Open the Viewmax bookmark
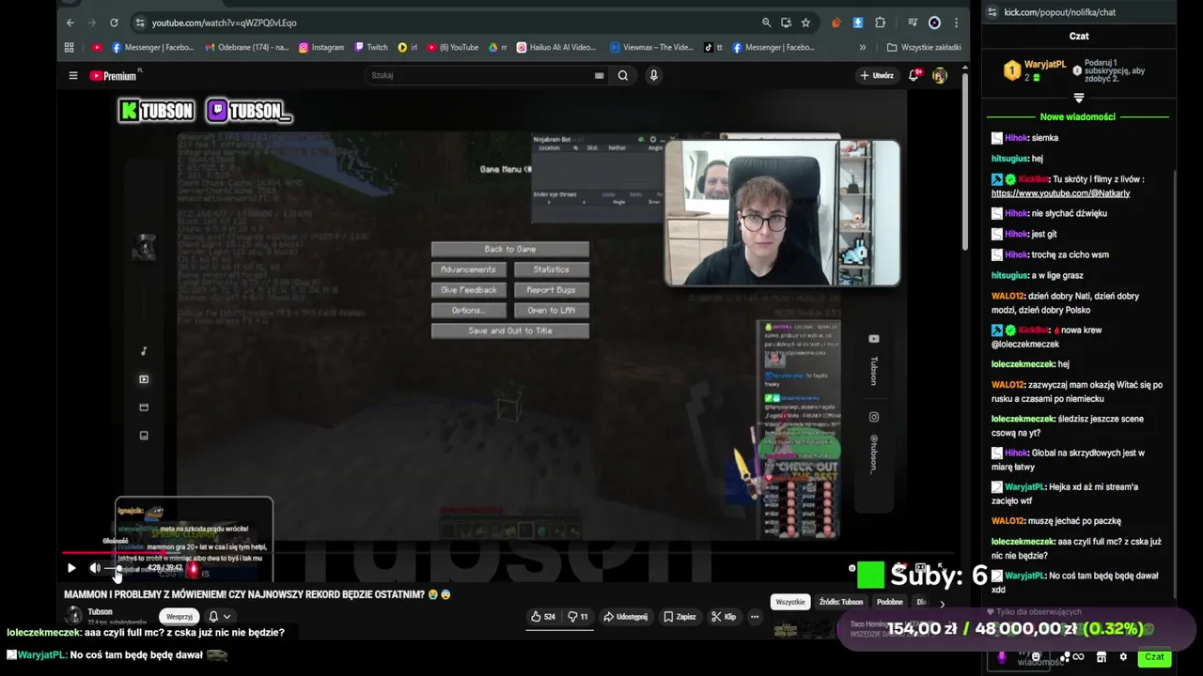The width and height of the screenshot is (1203, 676). 651,47
